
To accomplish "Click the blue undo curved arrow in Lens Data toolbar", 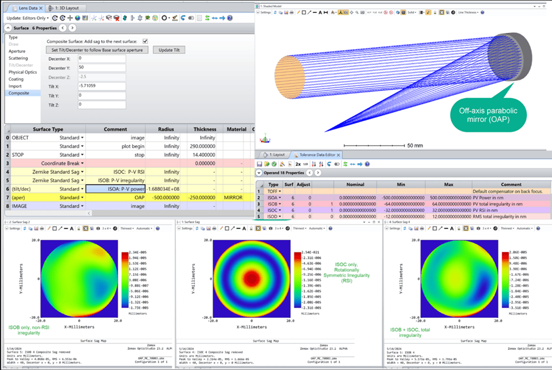I will 183,18.
